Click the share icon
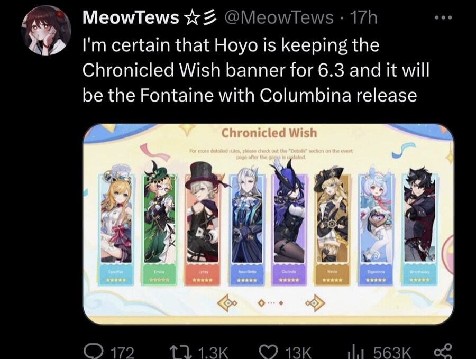The height and width of the screenshot is (359, 476). click(443, 352)
